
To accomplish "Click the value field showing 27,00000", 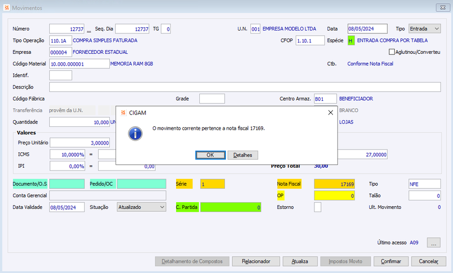I will pyautogui.click(x=362, y=155).
